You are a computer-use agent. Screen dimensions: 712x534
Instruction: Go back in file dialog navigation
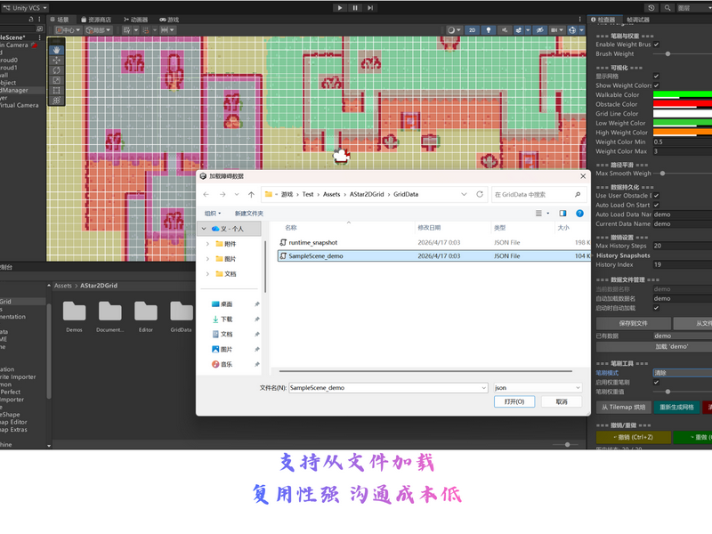[206, 194]
